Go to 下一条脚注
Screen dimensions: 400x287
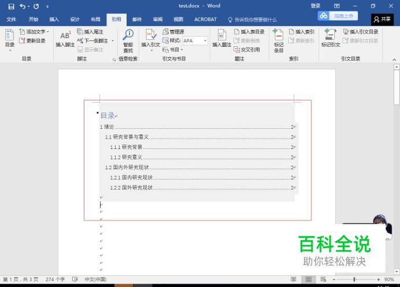pos(93,41)
